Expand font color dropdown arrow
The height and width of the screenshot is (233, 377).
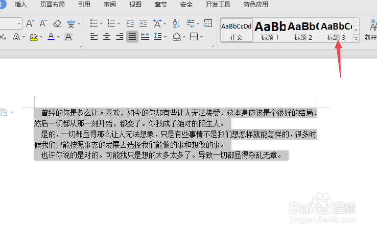coord(58,37)
